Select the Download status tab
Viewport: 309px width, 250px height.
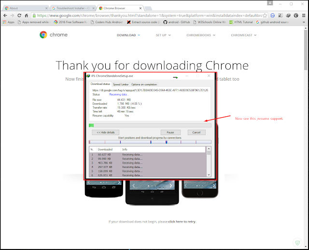click(100, 84)
